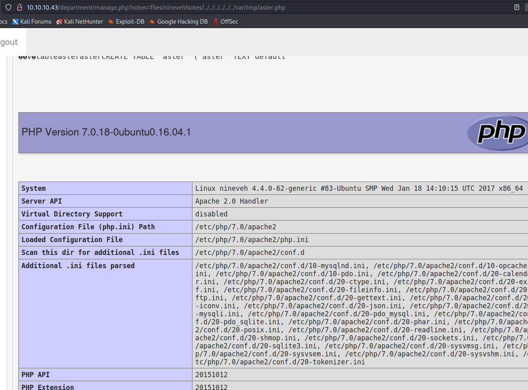Select Loaded Configuration File label
Viewport: 528px width, 390px height.
tap(72, 240)
